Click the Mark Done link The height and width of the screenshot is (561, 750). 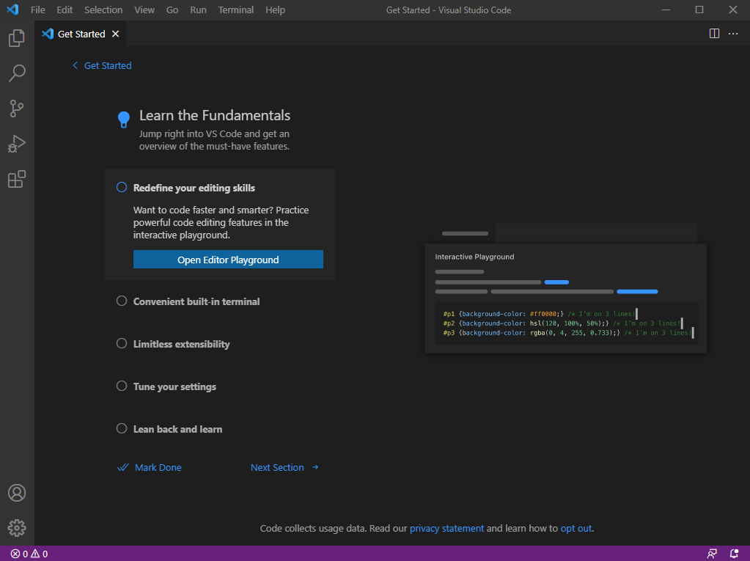[158, 467]
